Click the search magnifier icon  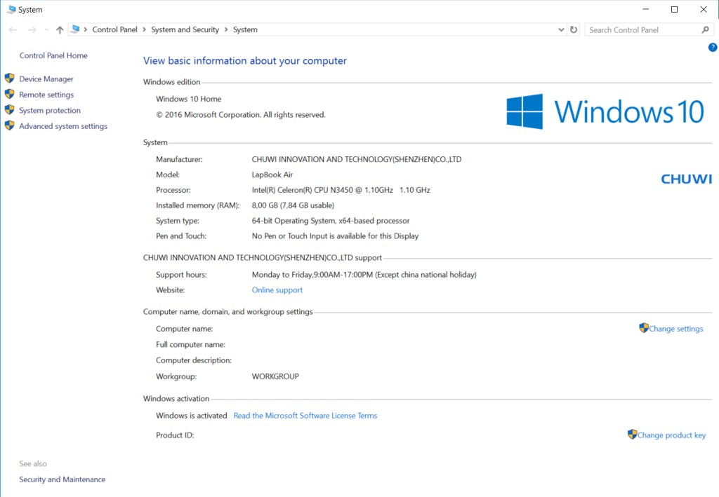click(705, 29)
